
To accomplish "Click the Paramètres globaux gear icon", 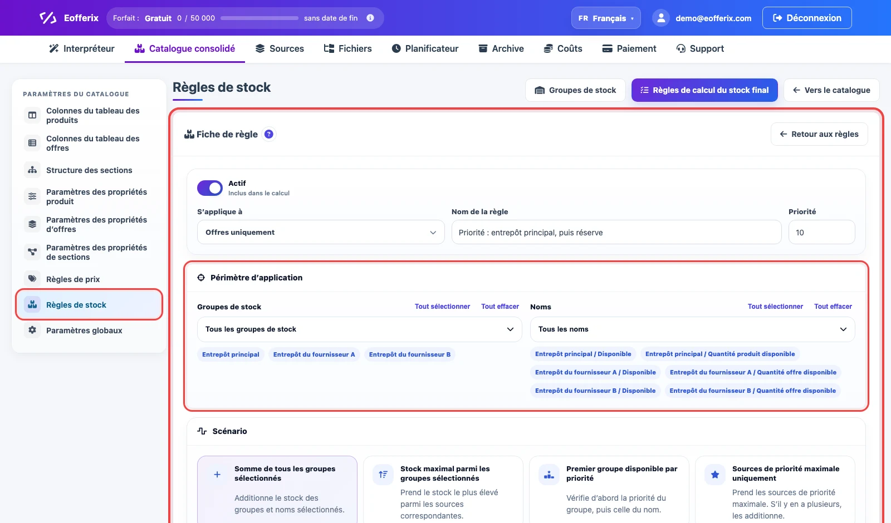I will tap(32, 330).
